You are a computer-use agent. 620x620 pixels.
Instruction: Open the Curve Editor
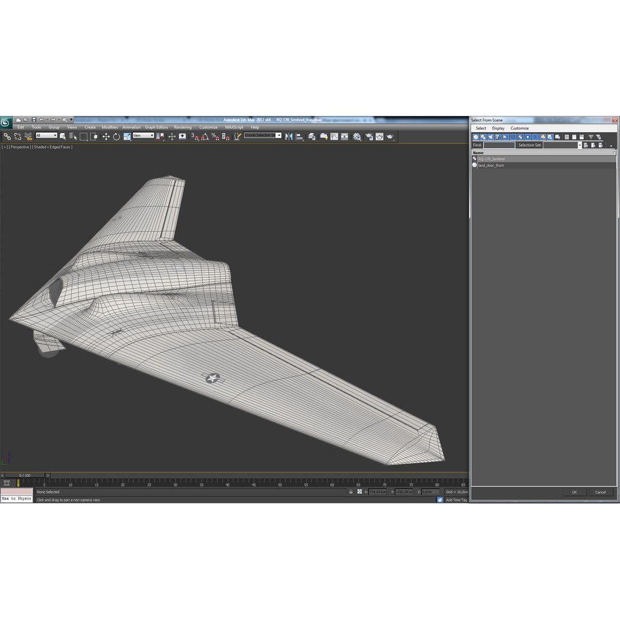[x=334, y=137]
